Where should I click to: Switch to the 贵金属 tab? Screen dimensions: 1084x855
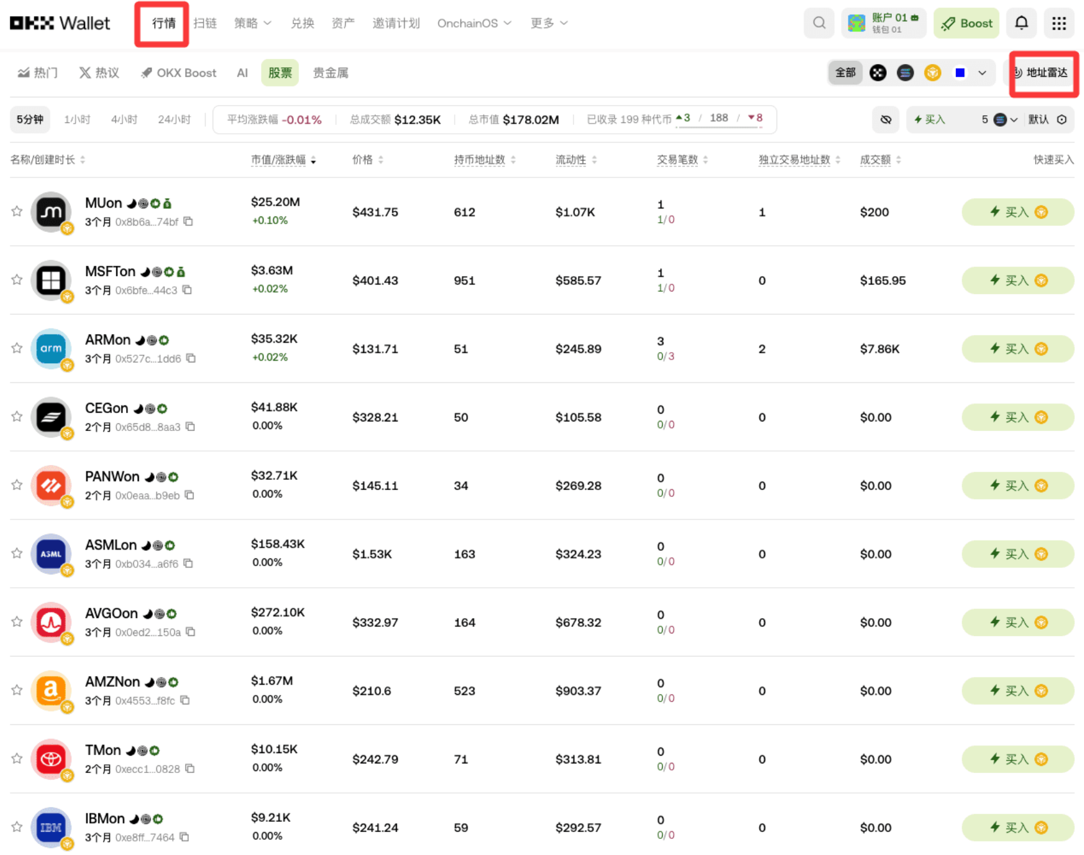tap(330, 73)
